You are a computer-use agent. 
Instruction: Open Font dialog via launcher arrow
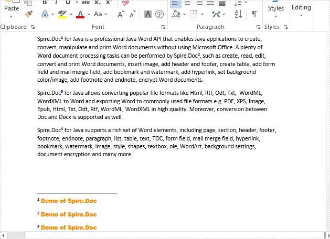point(163,27)
